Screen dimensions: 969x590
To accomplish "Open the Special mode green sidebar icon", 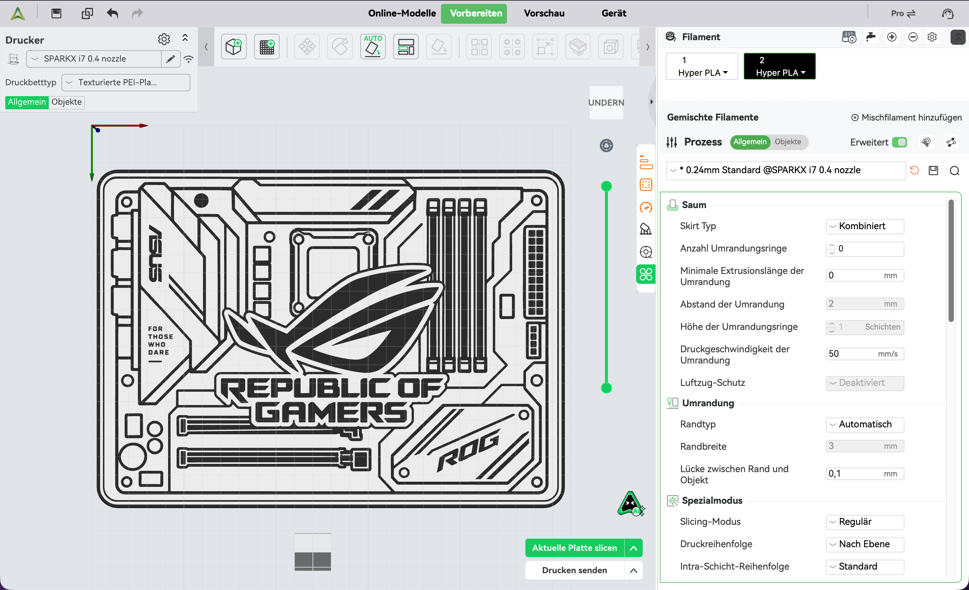I will (x=645, y=274).
